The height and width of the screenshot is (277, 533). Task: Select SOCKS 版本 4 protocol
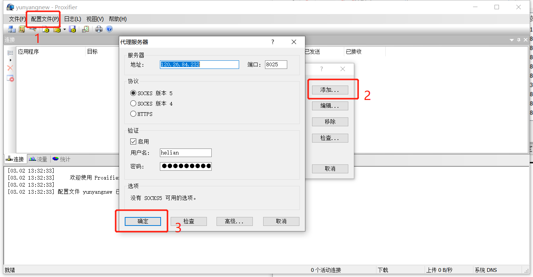(151, 104)
